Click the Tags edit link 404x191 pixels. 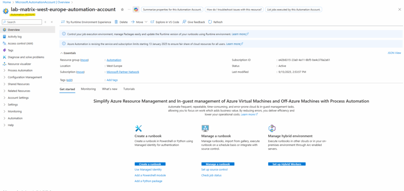pyautogui.click(x=69, y=80)
